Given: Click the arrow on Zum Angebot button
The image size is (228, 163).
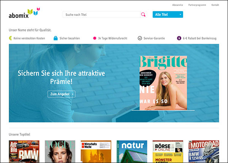Looking at the screenshot, I should click(73, 94).
